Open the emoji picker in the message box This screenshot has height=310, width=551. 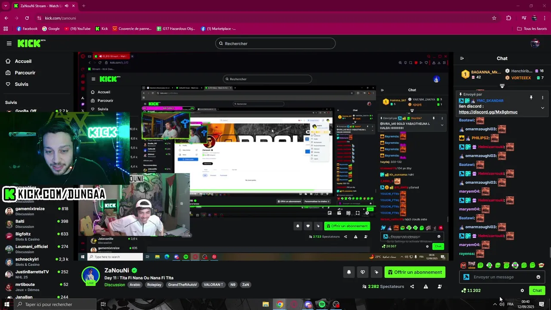point(538,277)
